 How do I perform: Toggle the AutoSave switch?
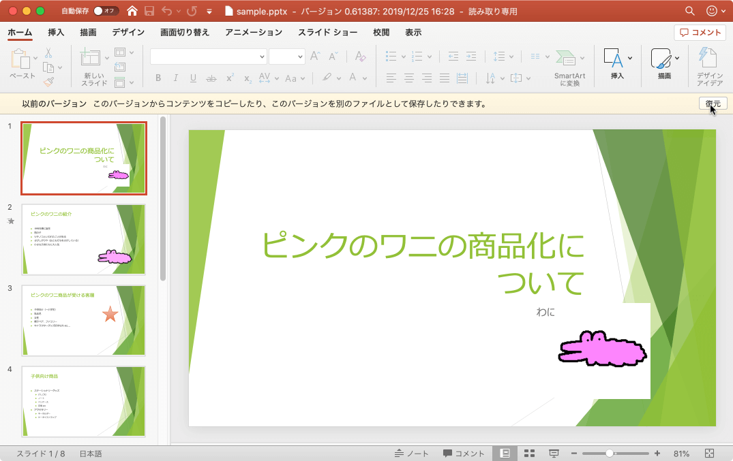coord(106,11)
